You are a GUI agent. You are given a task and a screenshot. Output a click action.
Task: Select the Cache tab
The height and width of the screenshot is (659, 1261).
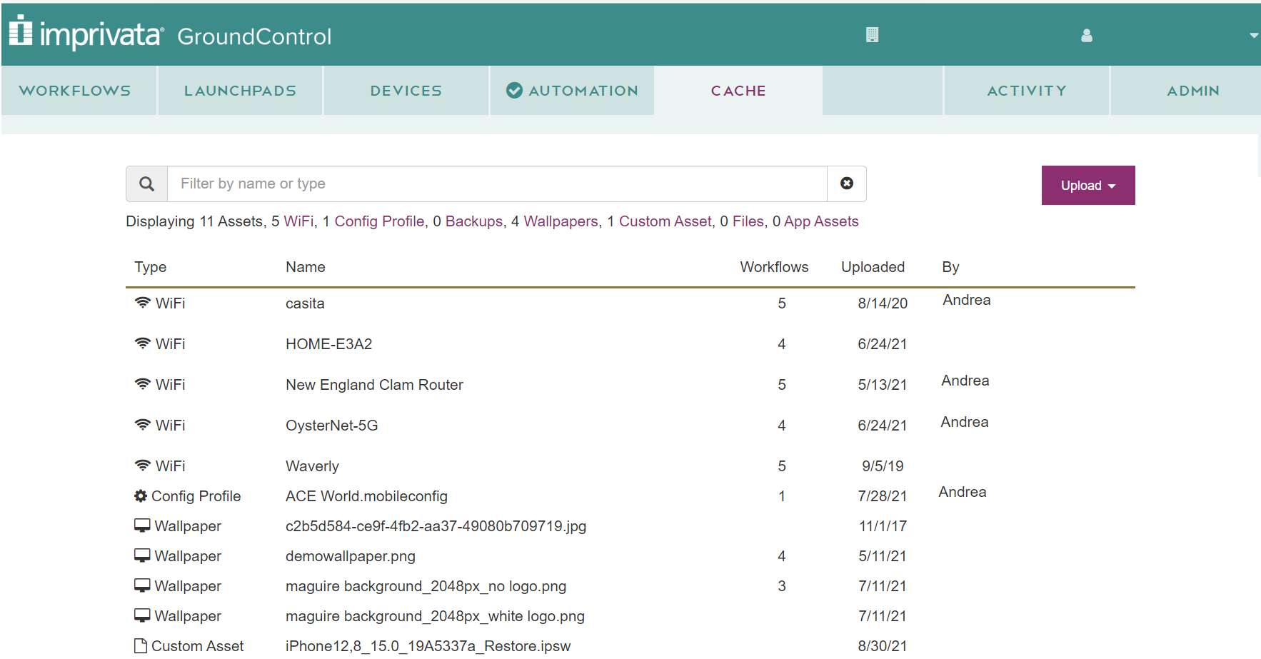click(x=738, y=91)
